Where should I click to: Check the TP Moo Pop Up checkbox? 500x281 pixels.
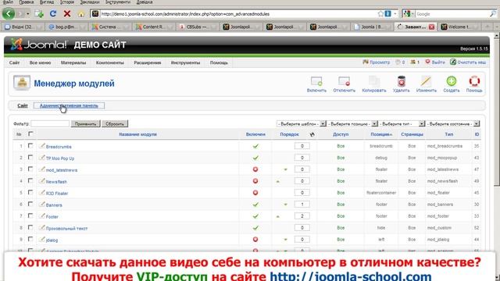pos(30,158)
